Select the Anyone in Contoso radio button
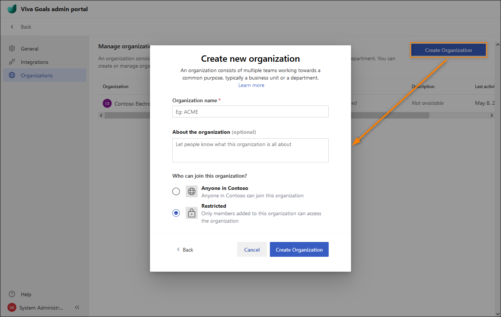 [176, 191]
